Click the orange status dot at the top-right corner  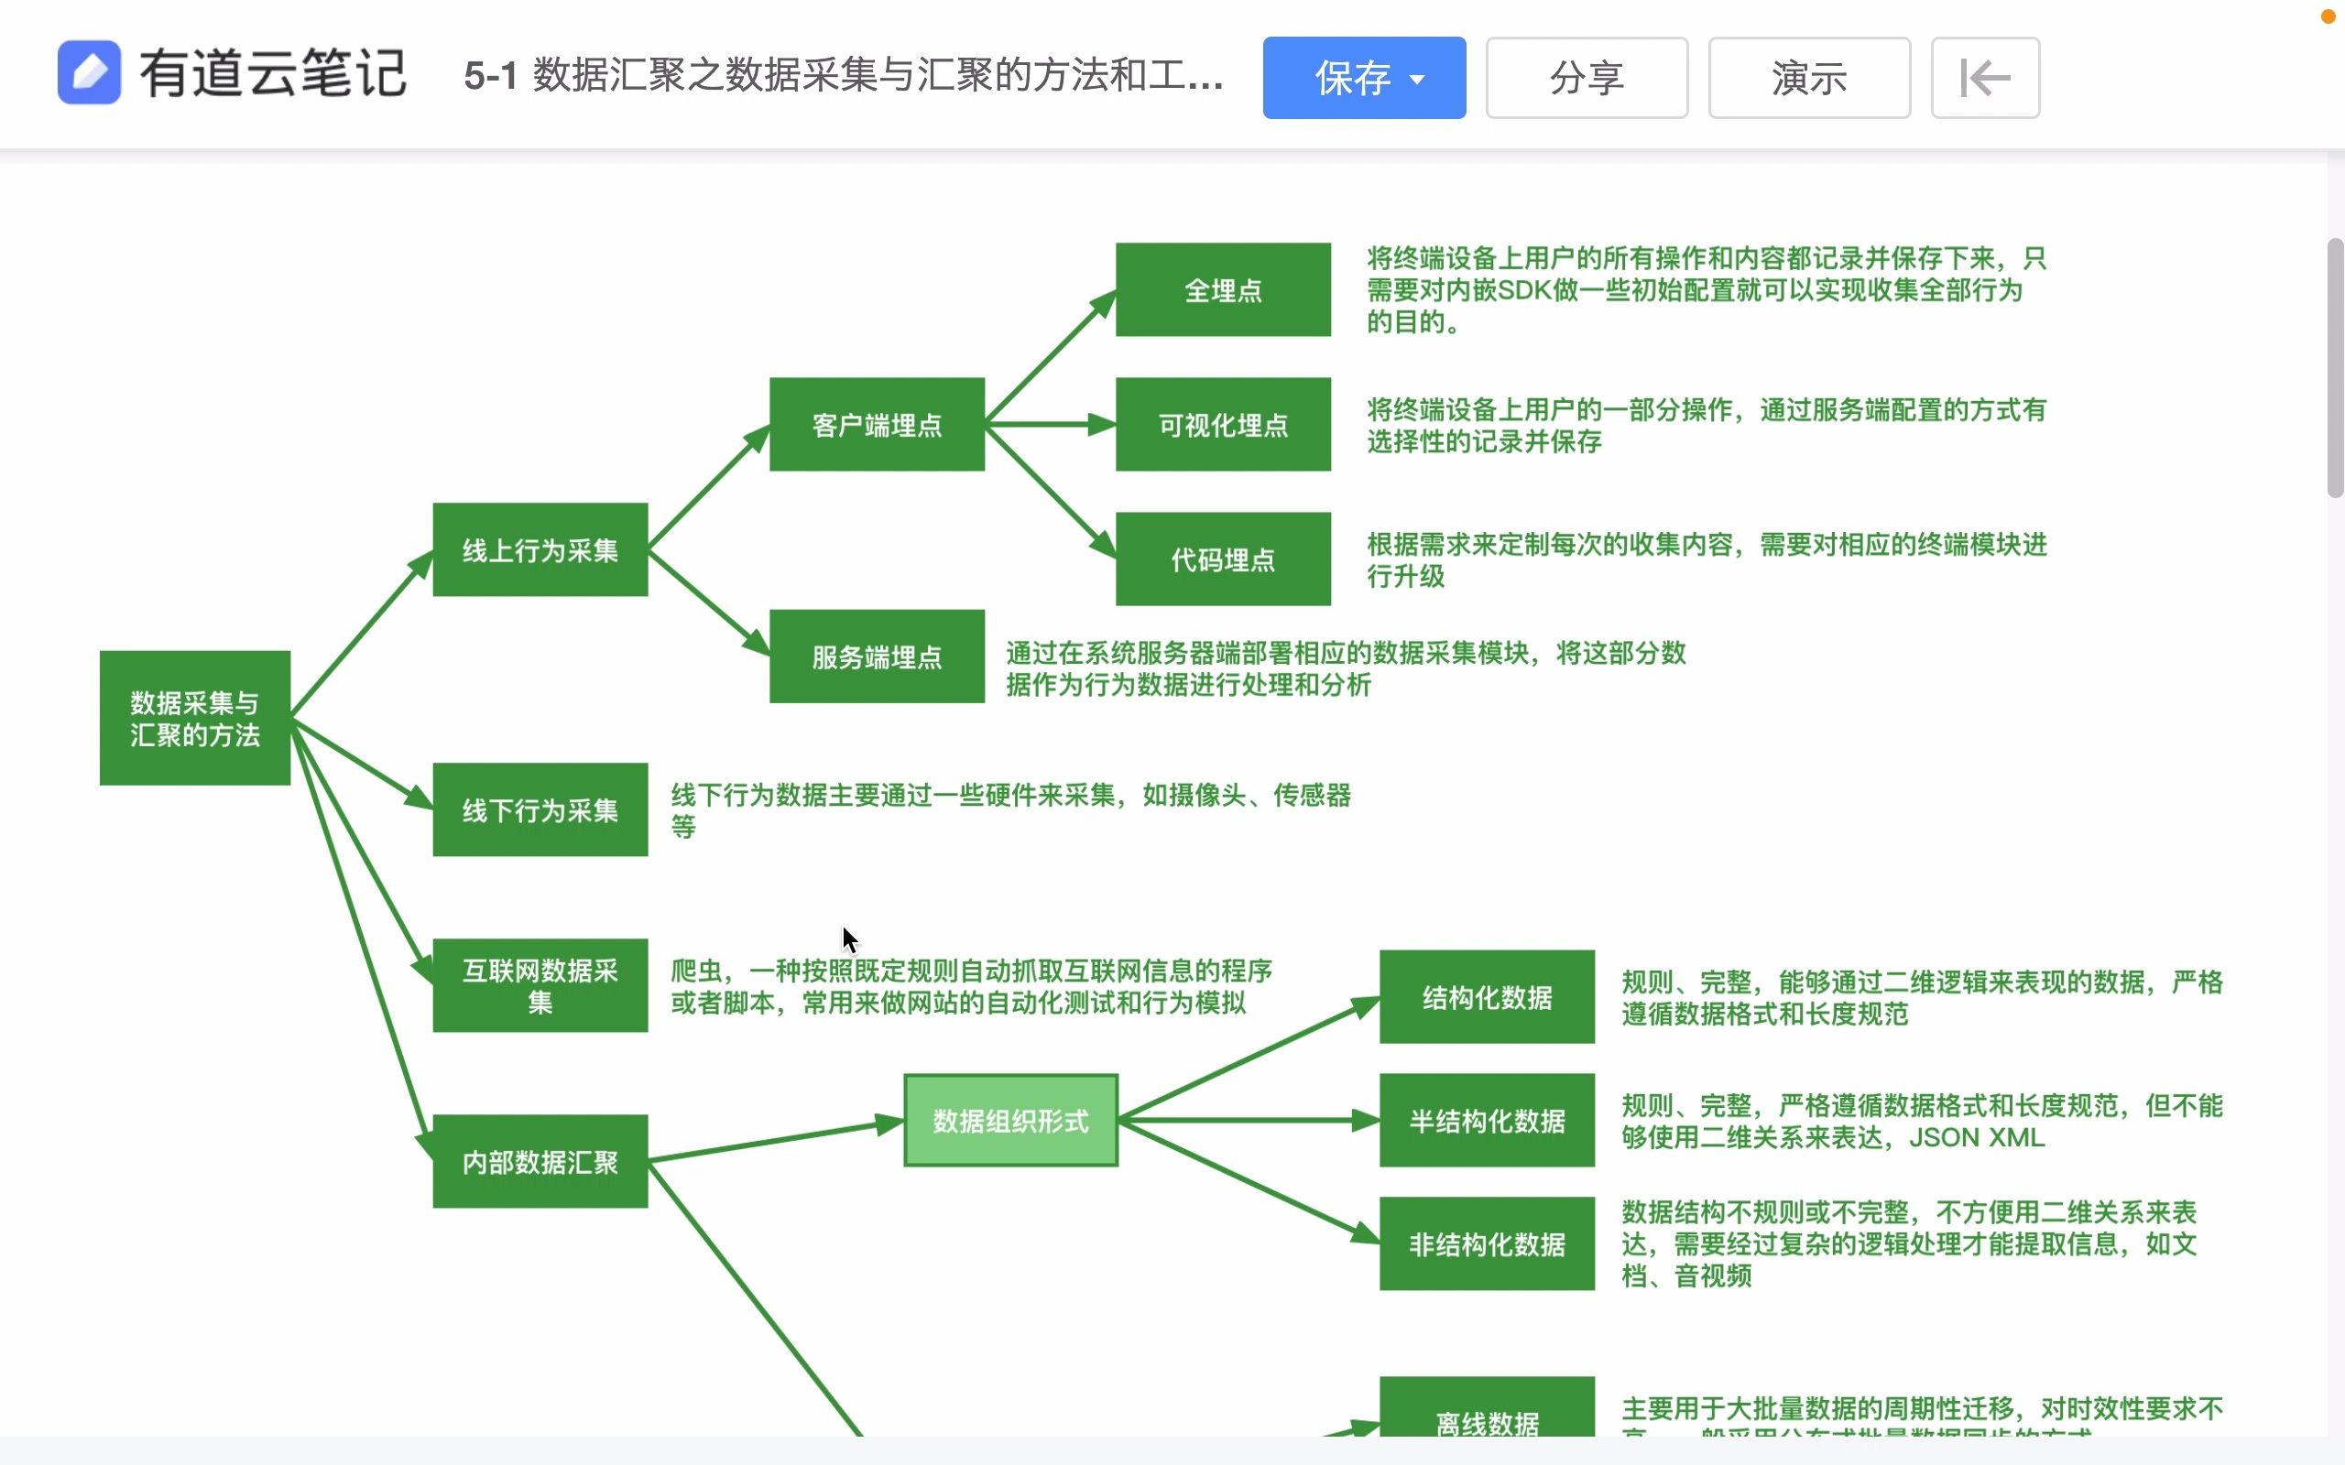click(2328, 16)
